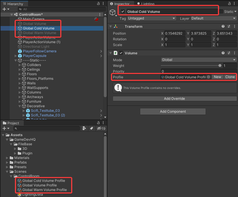238x197 pixels.
Task: Lock the Hierarchy panel
Action: pyautogui.click(x=98, y=4)
